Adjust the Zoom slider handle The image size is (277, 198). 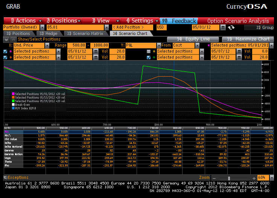click(x=228, y=177)
